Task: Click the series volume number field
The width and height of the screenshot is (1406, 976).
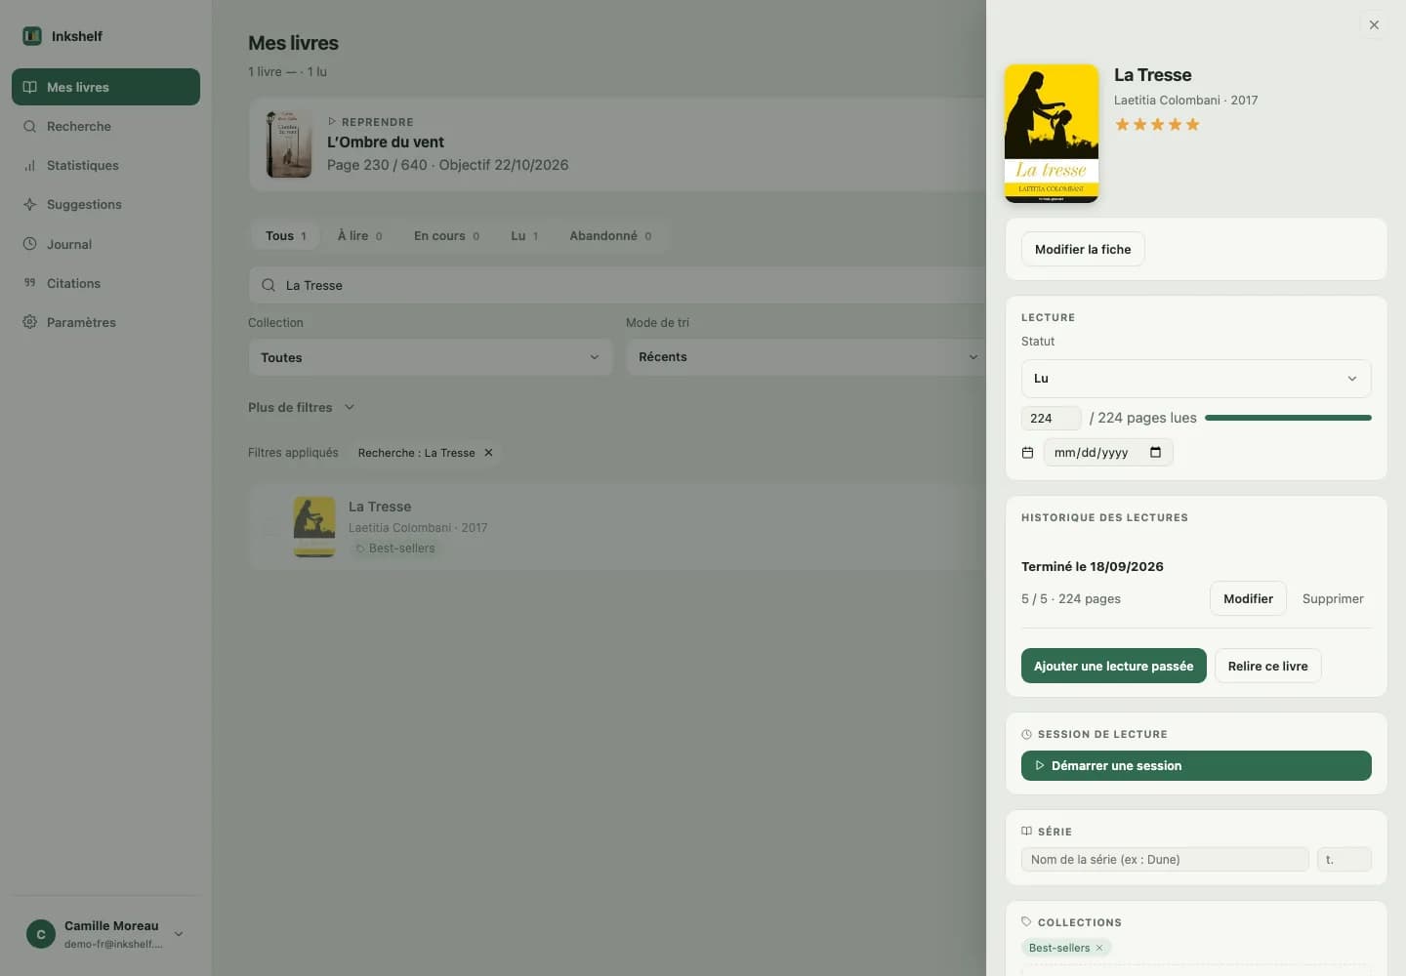Action: [1344, 860]
